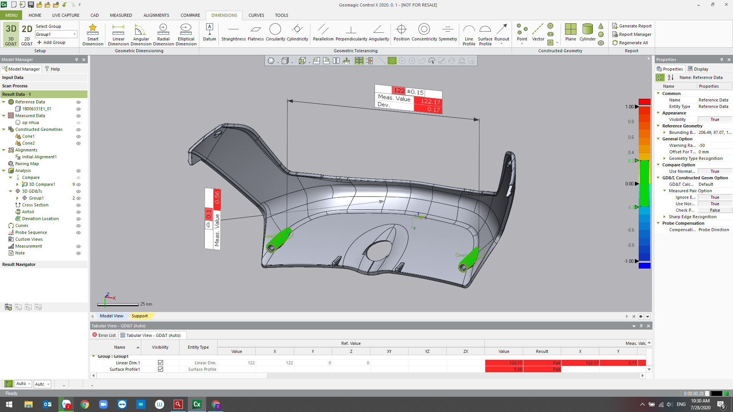
Task: Choose the Angularity tool
Action: coord(378,32)
